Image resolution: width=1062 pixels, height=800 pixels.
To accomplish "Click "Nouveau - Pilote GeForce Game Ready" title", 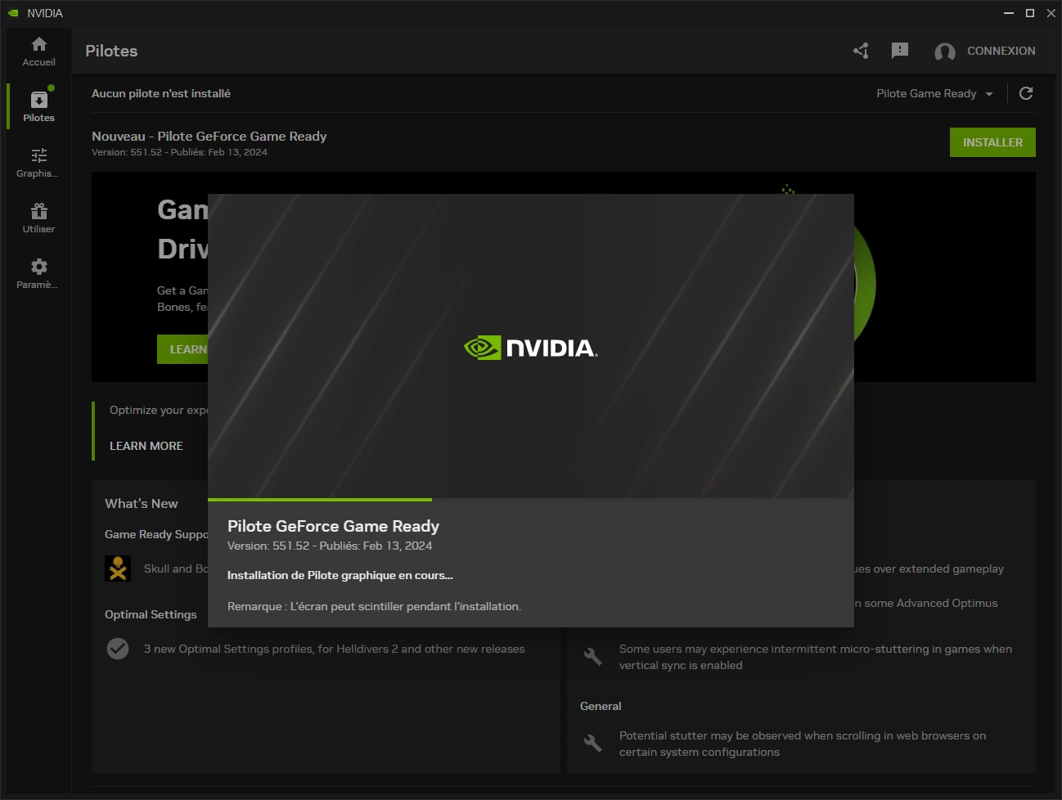I will pyautogui.click(x=209, y=136).
